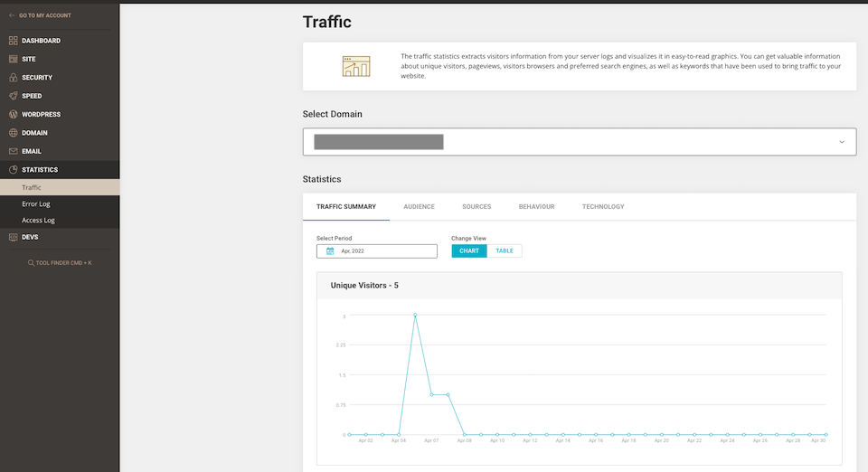Click the Statistics section heading

[322, 179]
